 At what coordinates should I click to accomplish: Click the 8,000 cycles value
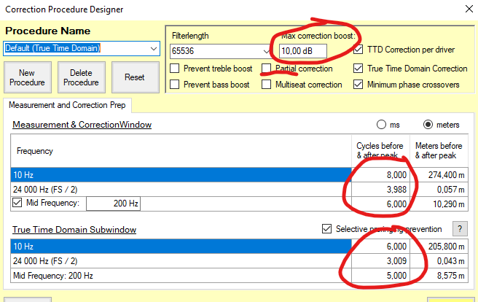coord(396,175)
